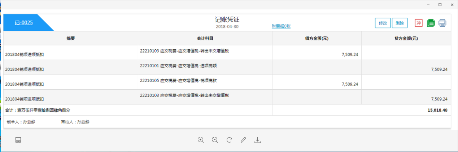Click the layout icon at bottom left
The height and width of the screenshot is (152, 458).
click(x=18, y=140)
